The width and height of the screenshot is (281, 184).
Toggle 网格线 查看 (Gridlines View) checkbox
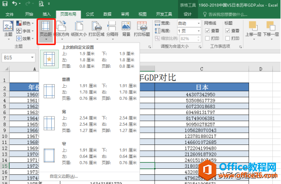pos(207,30)
